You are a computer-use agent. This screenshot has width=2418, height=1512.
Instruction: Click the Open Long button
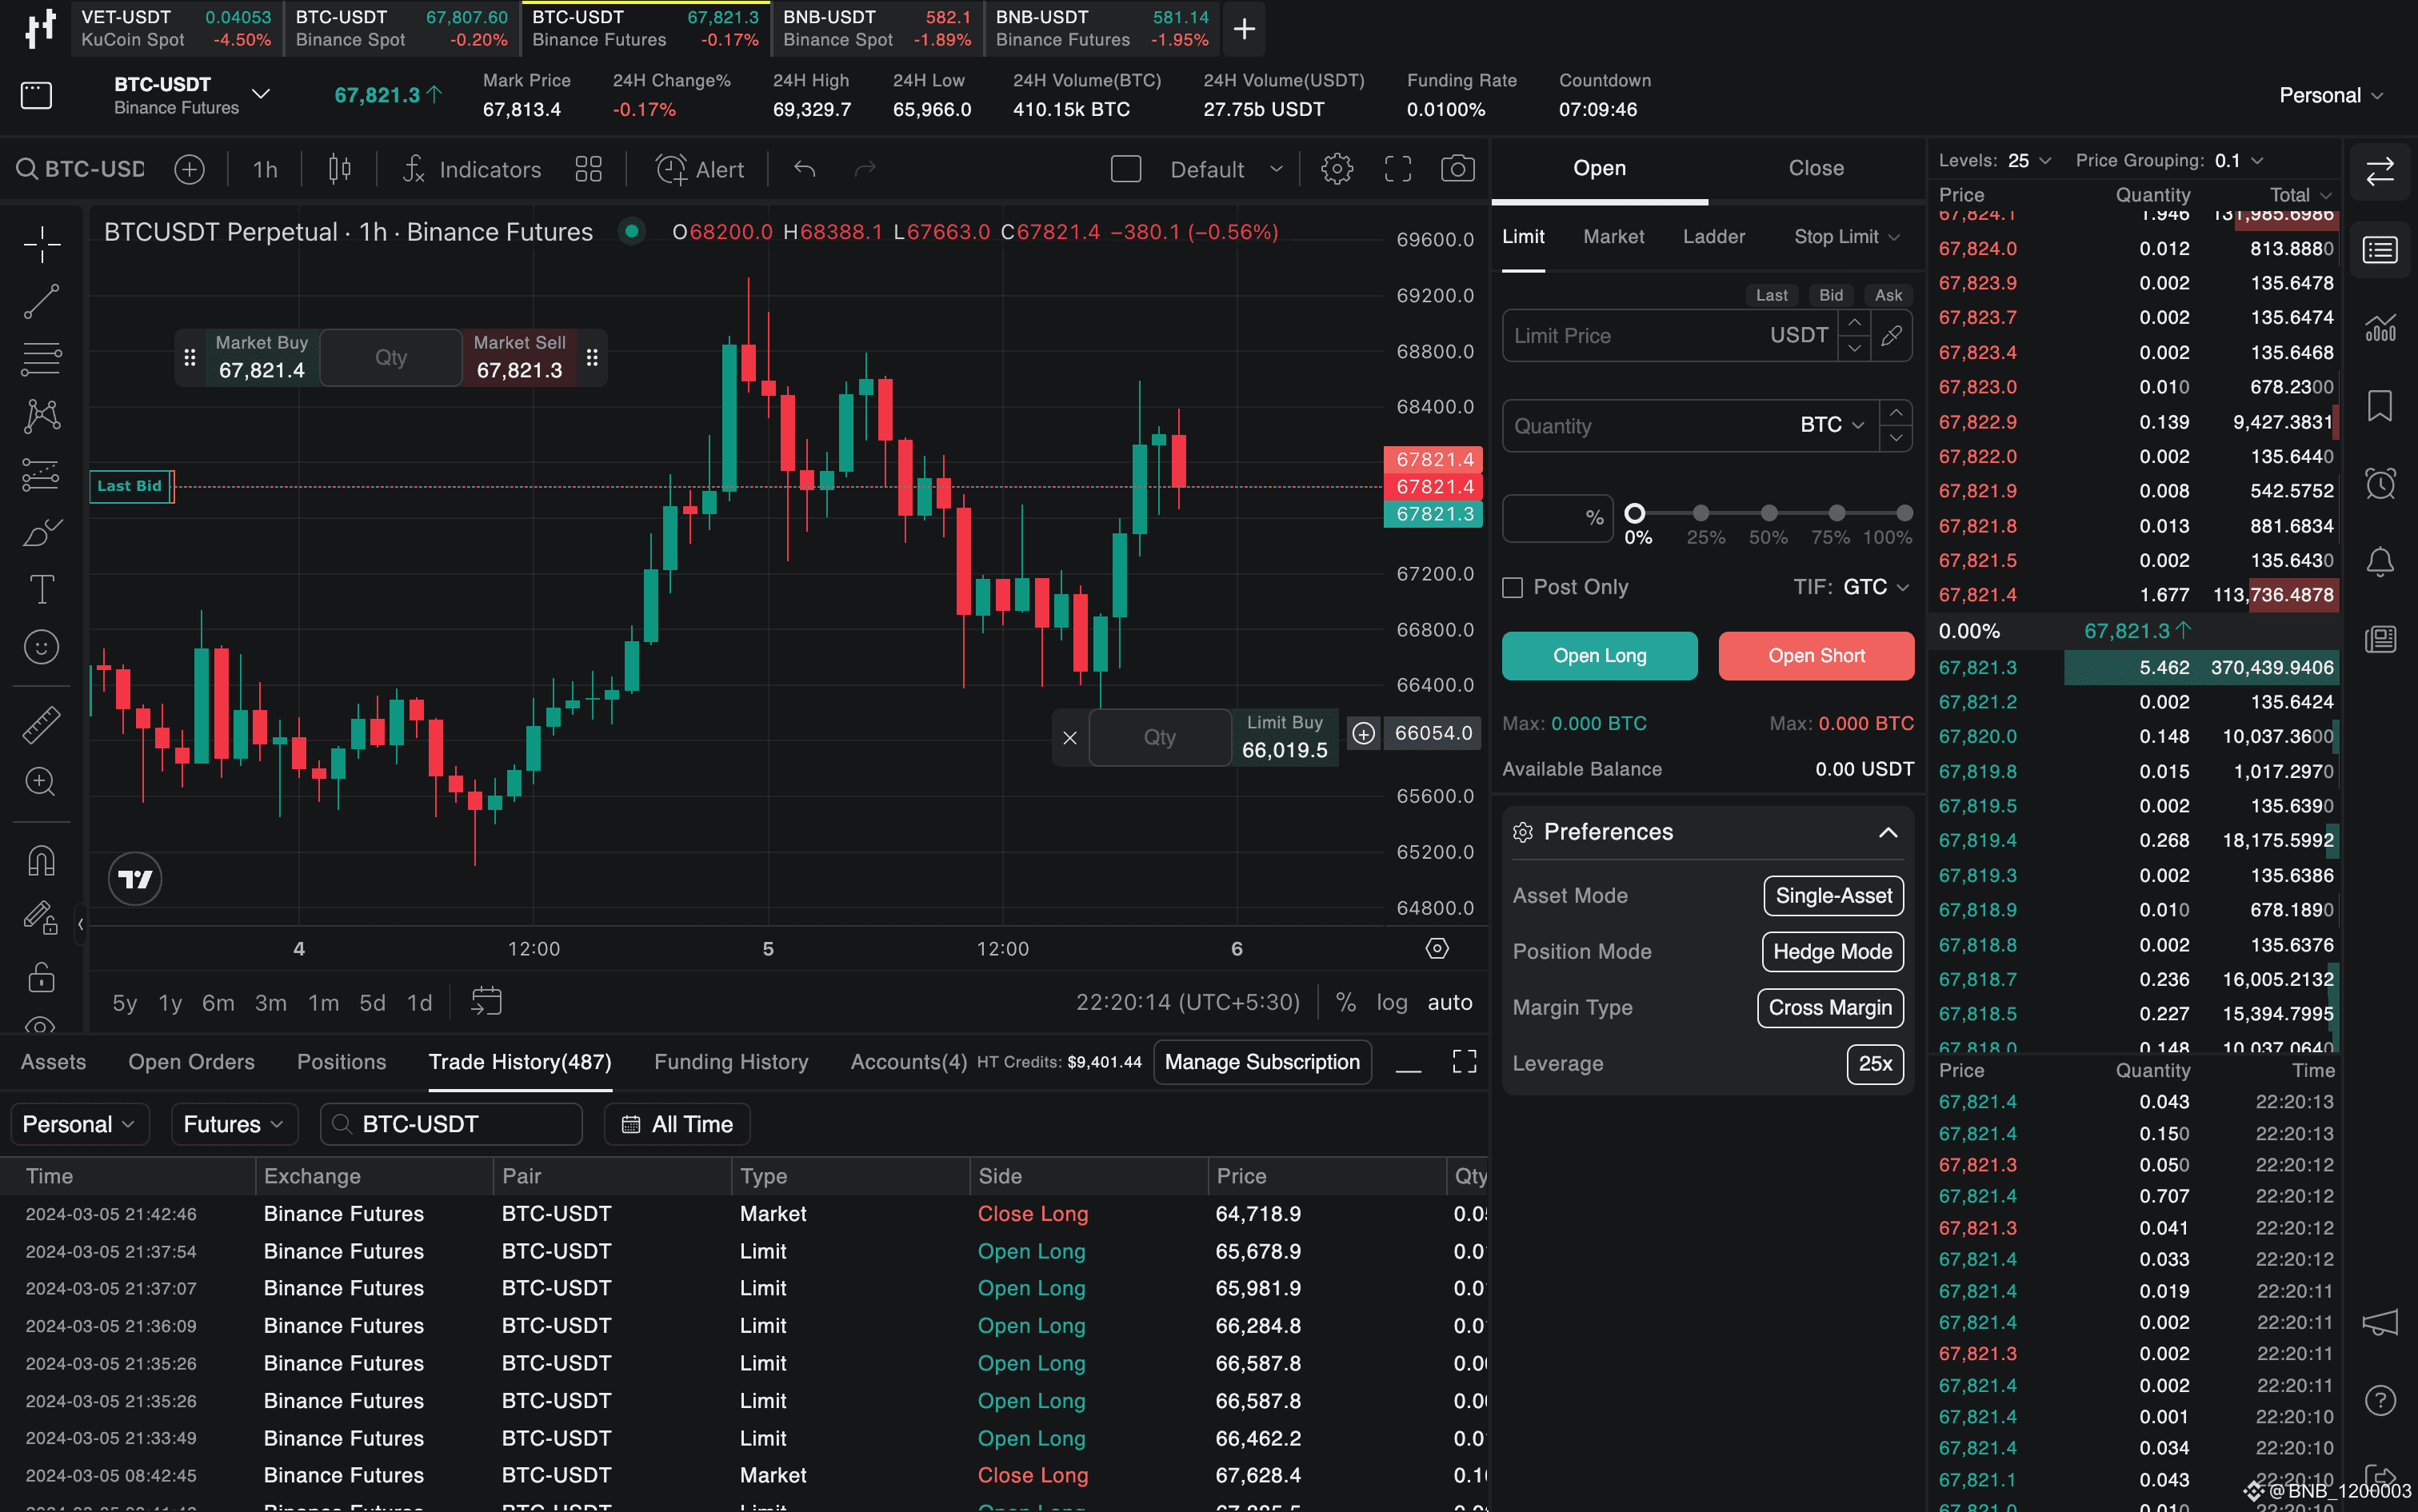tap(1599, 656)
